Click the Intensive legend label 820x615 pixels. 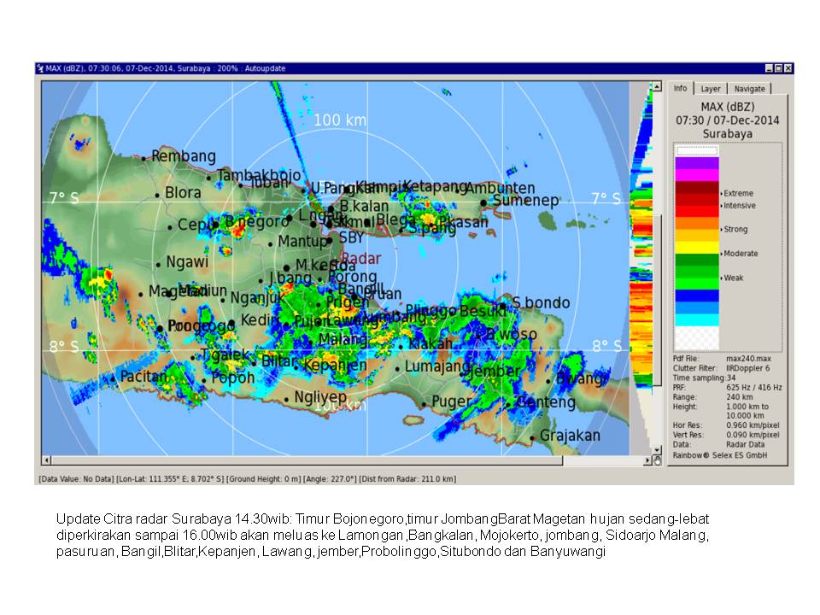(739, 206)
